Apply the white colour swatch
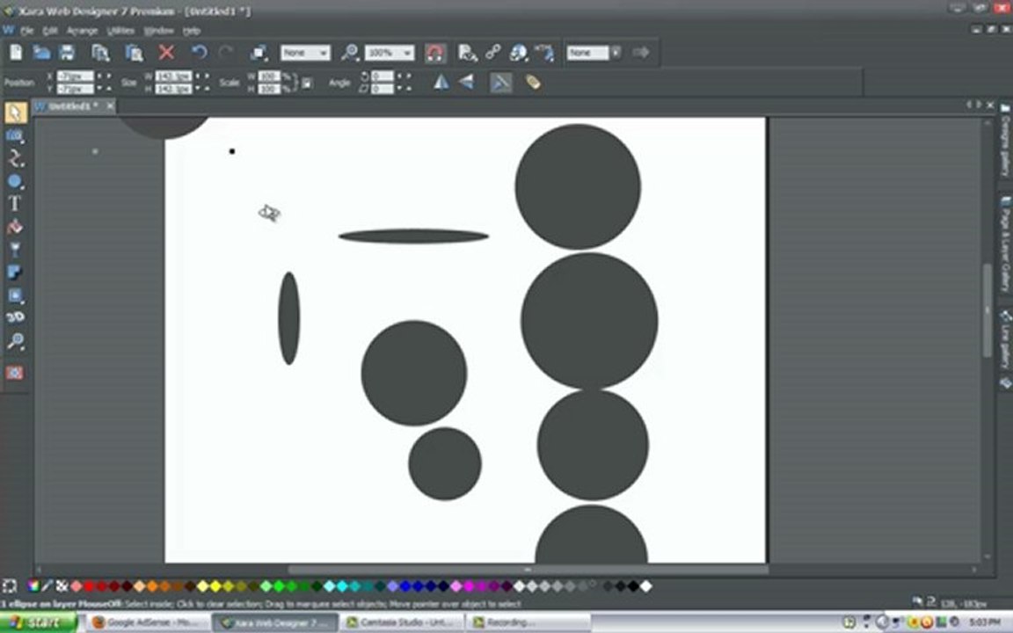 [646, 586]
